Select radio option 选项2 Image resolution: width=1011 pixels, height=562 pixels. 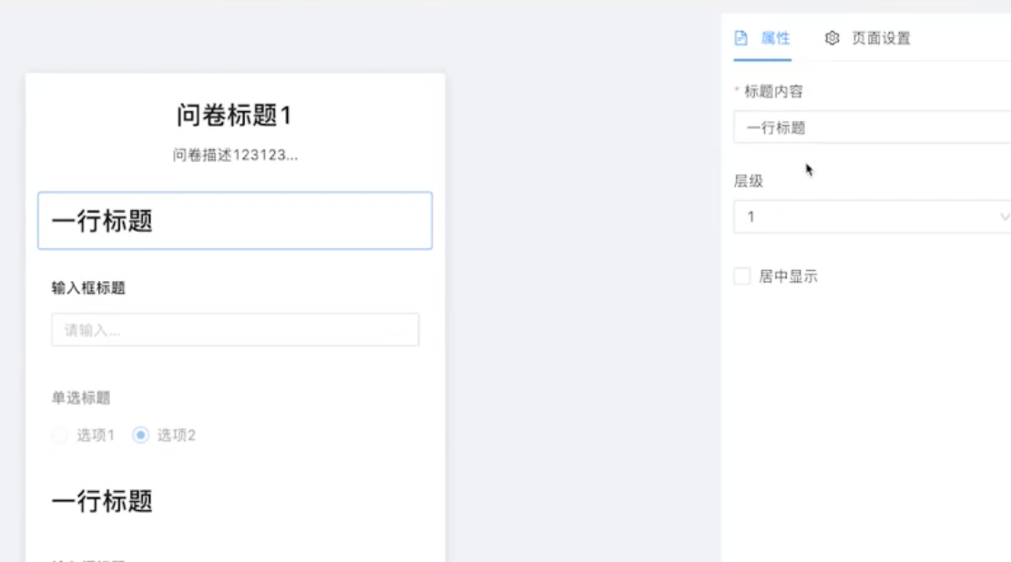(x=140, y=436)
